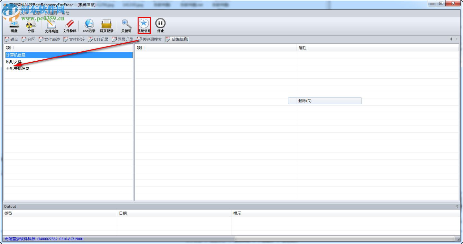This screenshot has height=244, width=463.
Task: Click the 属性 column header
Action: click(x=378, y=48)
